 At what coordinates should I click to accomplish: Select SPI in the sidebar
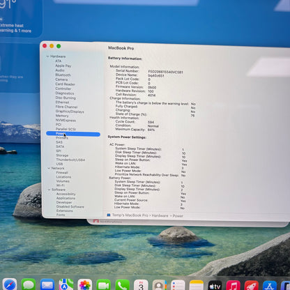59,151
